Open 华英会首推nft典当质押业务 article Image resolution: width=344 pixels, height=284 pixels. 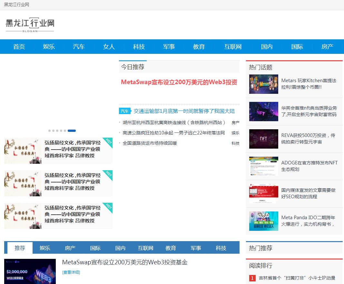(x=309, y=111)
